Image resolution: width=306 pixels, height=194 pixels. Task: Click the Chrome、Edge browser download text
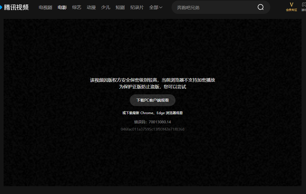(x=153, y=113)
